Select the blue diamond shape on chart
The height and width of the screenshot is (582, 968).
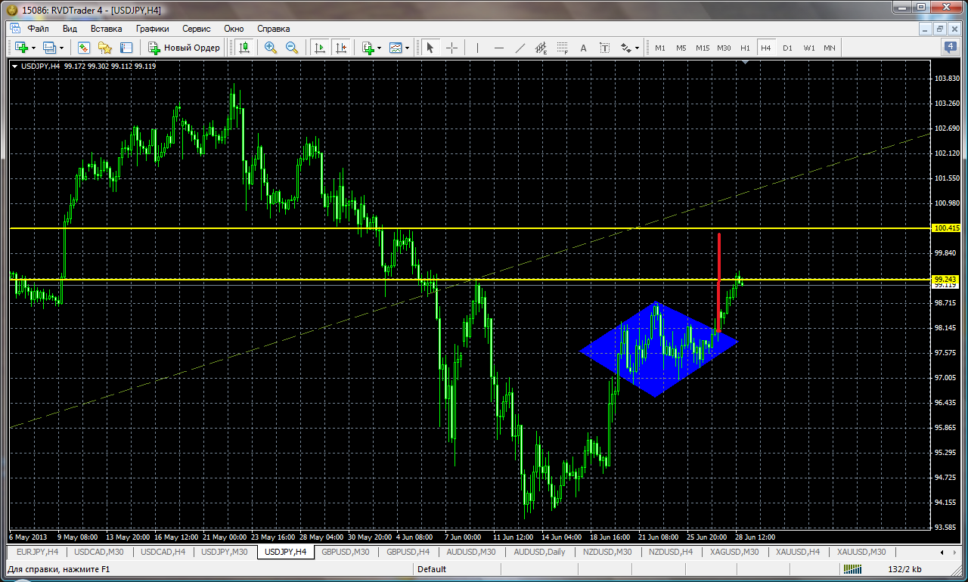(x=657, y=349)
